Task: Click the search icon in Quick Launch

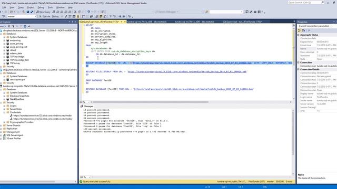Action: 322,2
